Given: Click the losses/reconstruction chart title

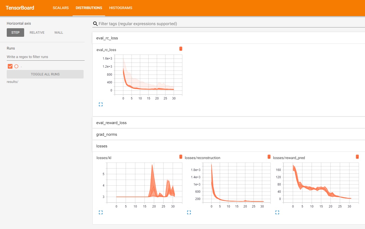Looking at the screenshot, I should (202, 158).
